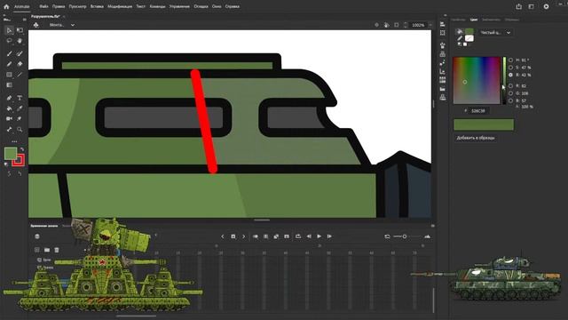The width and height of the screenshot is (568, 320).
Task: Click the hex color input field
Action: [478, 110]
